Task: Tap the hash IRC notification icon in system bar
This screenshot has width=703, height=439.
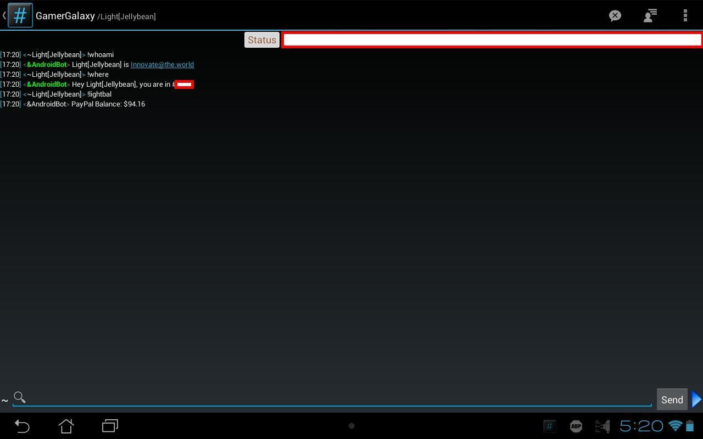Action: 549,426
